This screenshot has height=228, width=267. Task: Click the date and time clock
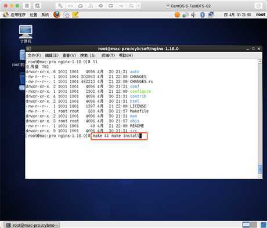[237, 15]
